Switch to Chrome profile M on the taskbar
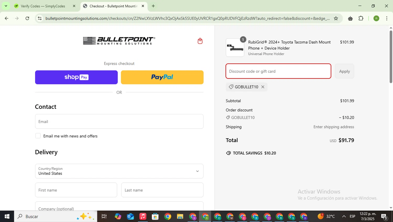This screenshot has height=222, width=393. pyautogui.click(x=230, y=216)
